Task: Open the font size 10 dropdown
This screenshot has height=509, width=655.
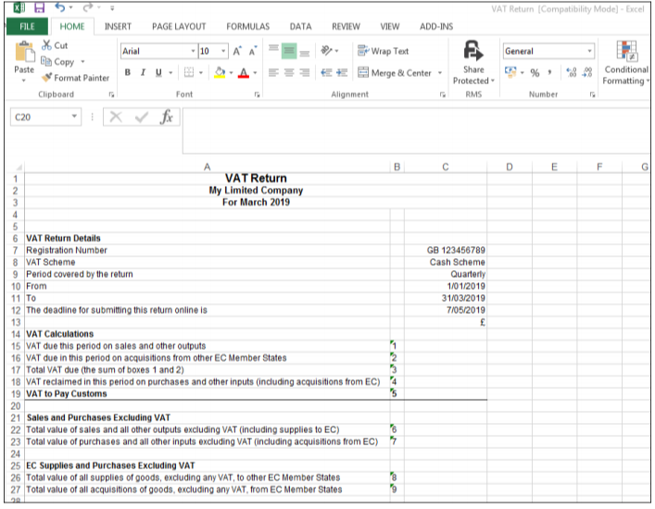Action: point(223,51)
